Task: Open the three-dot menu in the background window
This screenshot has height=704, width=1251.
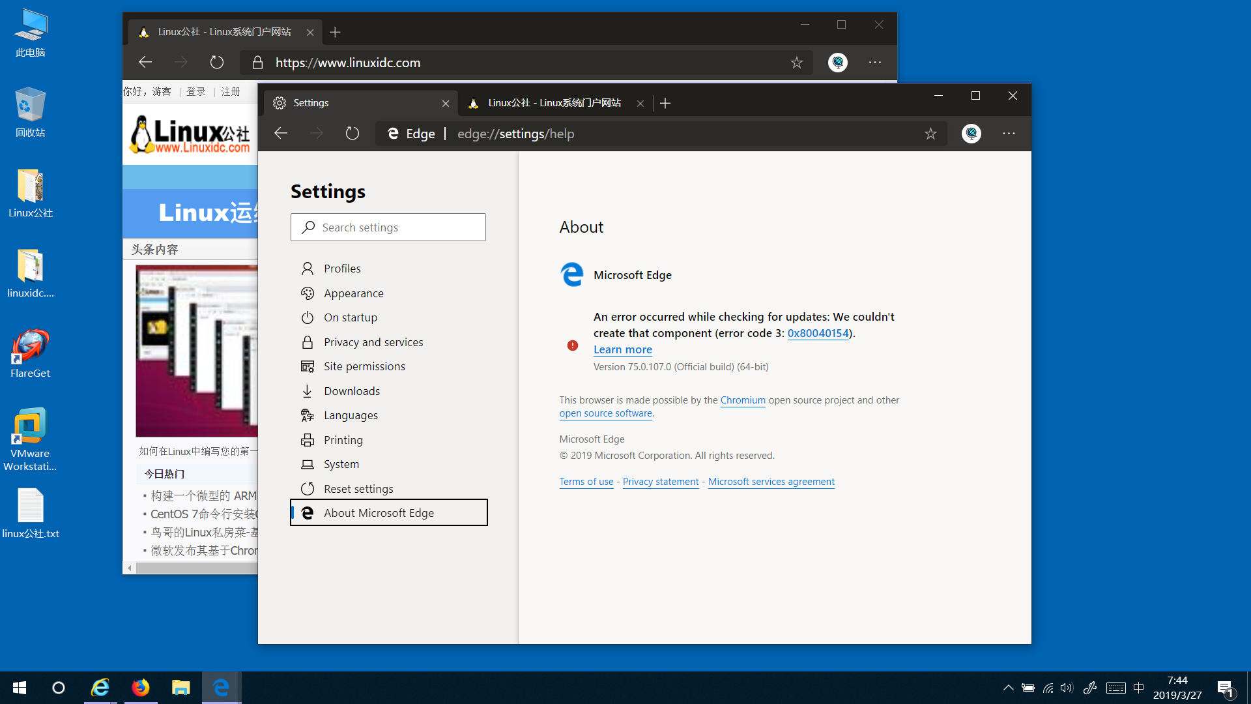Action: tap(875, 63)
